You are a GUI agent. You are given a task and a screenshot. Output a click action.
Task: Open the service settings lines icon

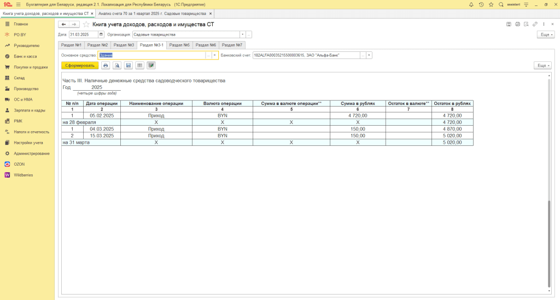pyautogui.click(x=526, y=4)
